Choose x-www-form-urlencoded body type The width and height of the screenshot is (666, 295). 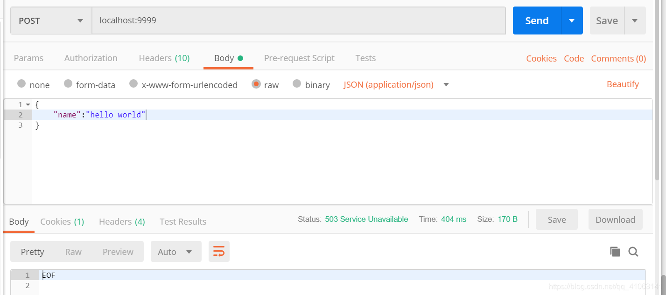134,84
